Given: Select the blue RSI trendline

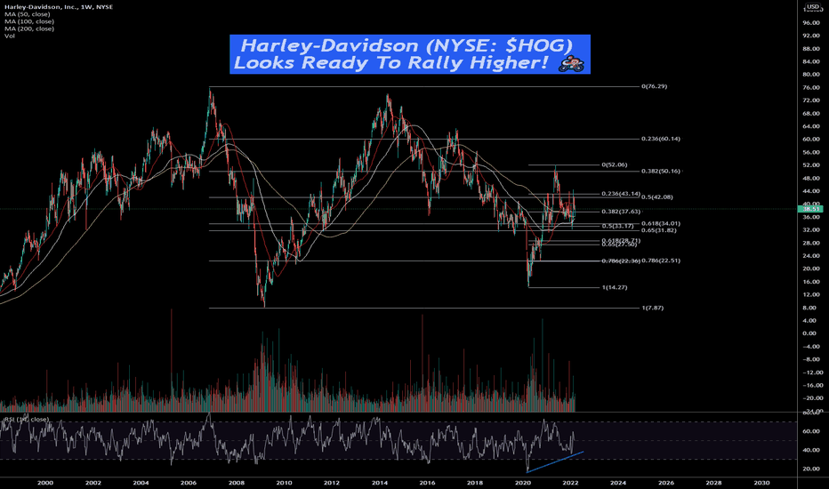Looking at the screenshot, I should tap(555, 461).
